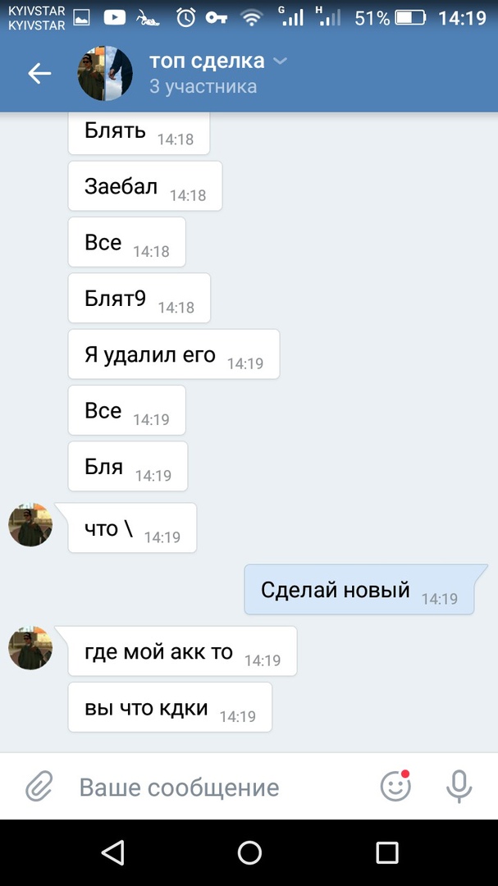This screenshot has width=498, height=886.
Task: Expand dropdown chevron next to топ сделка
Action: pos(280,61)
